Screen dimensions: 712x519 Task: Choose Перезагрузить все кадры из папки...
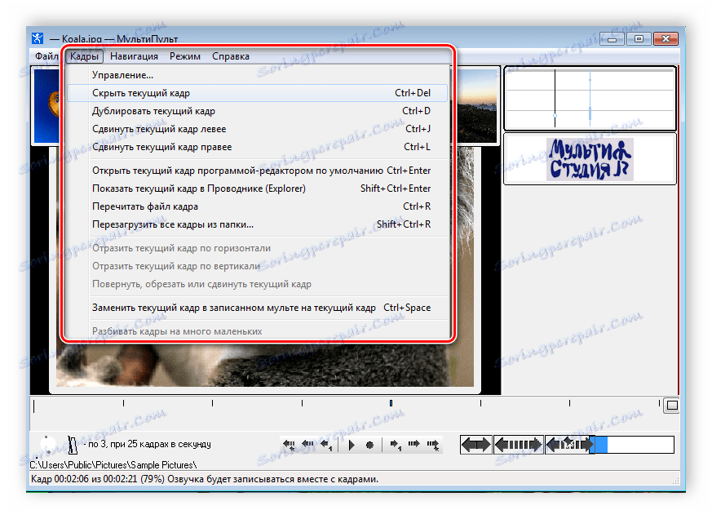257,224
